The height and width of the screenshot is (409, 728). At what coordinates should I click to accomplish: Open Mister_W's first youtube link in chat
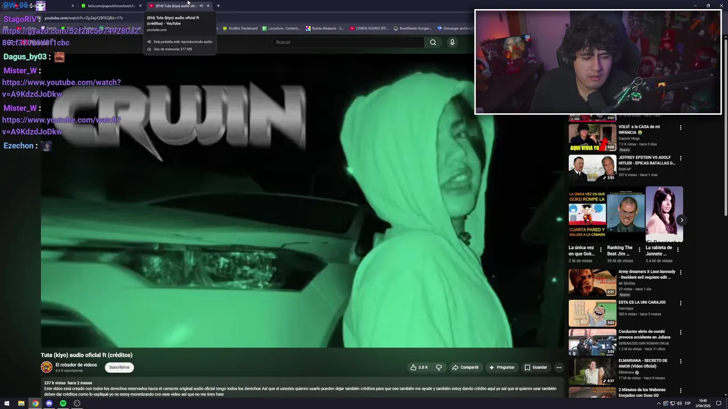pos(61,88)
